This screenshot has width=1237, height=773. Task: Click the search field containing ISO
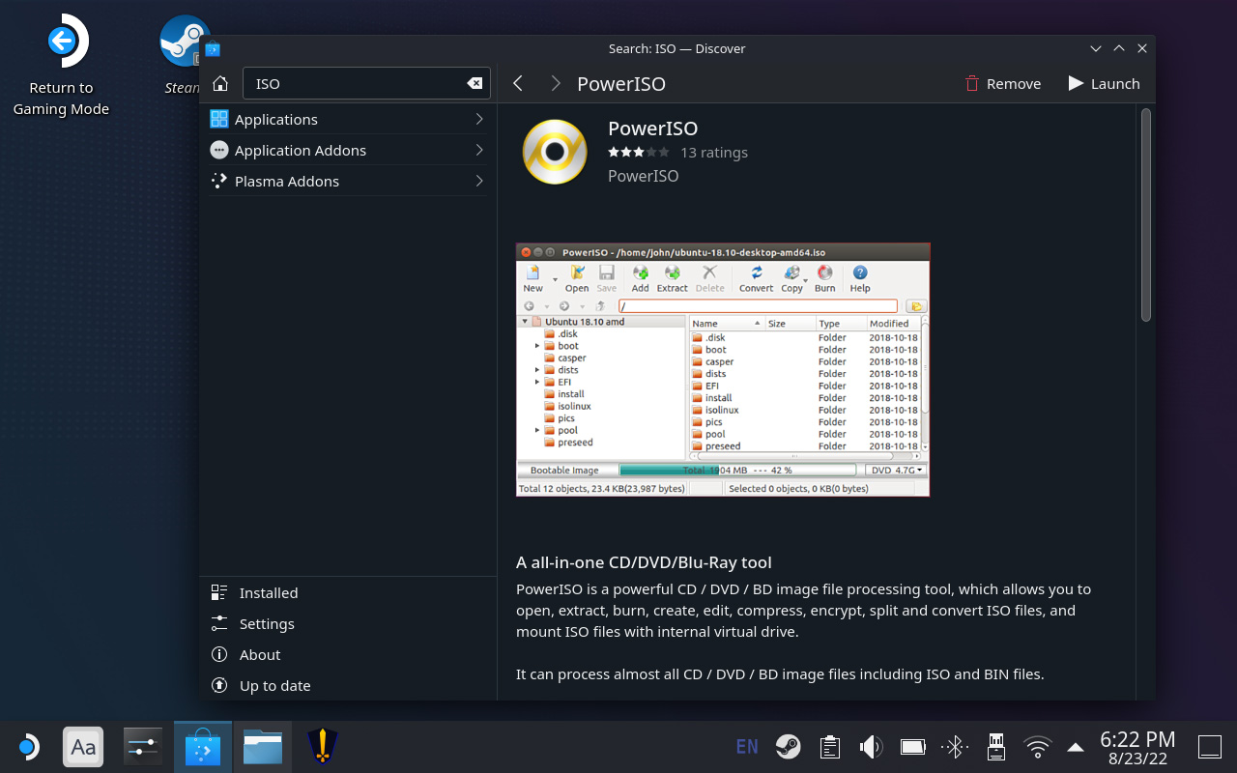366,84
